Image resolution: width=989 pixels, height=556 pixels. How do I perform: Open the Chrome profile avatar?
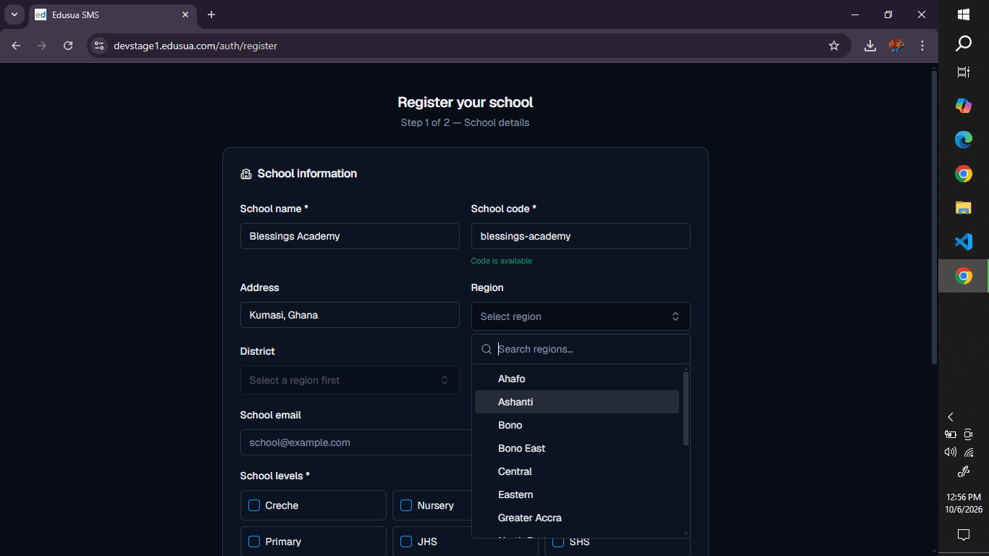coord(896,46)
